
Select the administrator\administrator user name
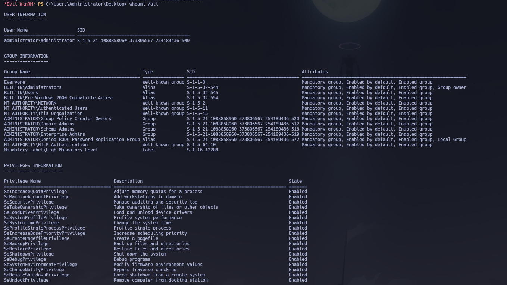39,40
